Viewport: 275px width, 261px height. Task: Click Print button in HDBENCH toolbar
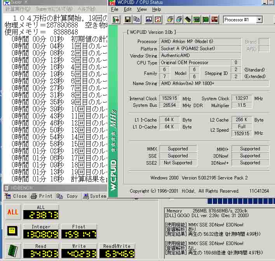point(42,196)
